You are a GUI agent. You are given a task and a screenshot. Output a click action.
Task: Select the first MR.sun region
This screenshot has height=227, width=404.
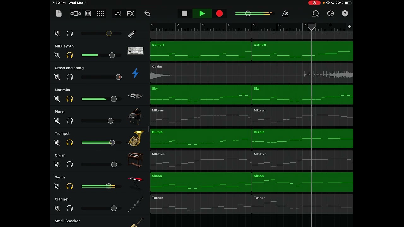[x=201, y=116]
